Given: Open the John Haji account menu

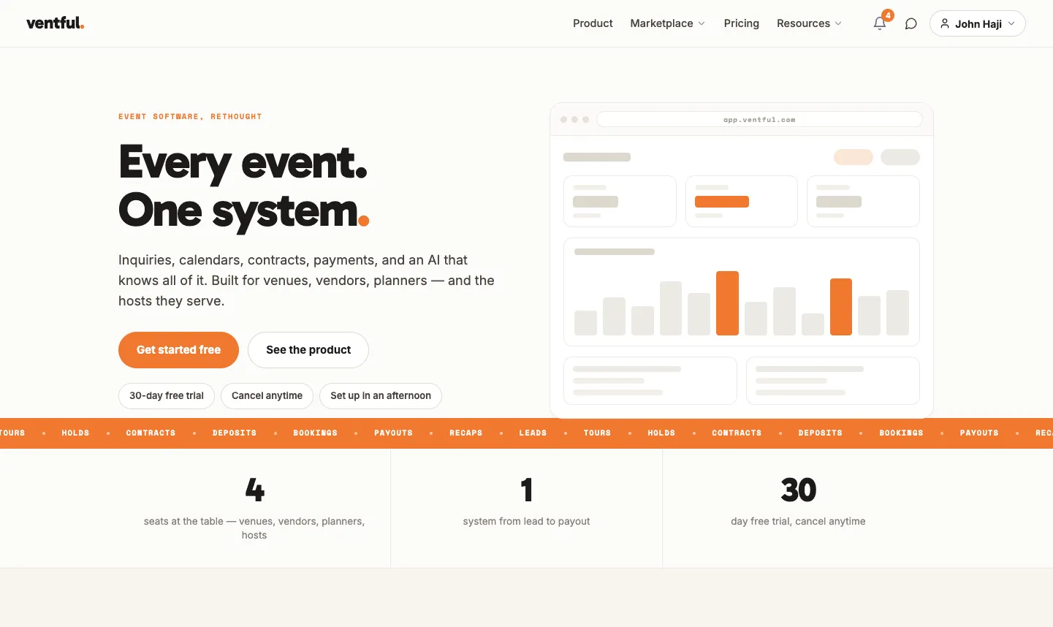Looking at the screenshot, I should [977, 23].
